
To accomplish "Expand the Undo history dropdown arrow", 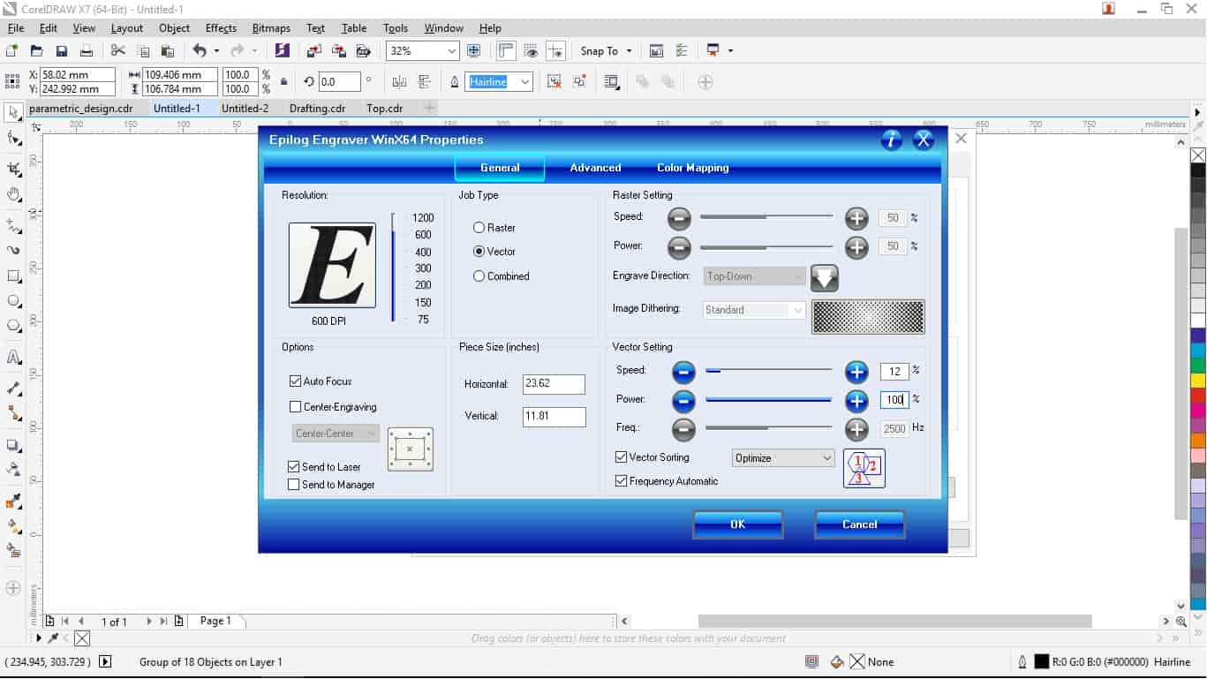I will pyautogui.click(x=215, y=51).
